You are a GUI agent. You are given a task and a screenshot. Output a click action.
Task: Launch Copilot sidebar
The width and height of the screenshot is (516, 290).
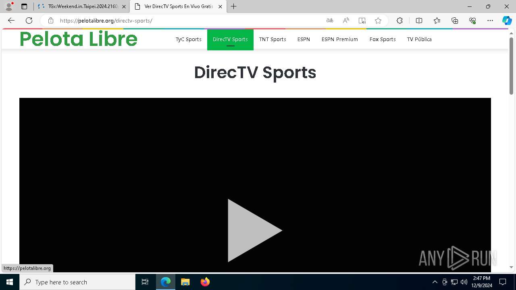[x=507, y=21]
